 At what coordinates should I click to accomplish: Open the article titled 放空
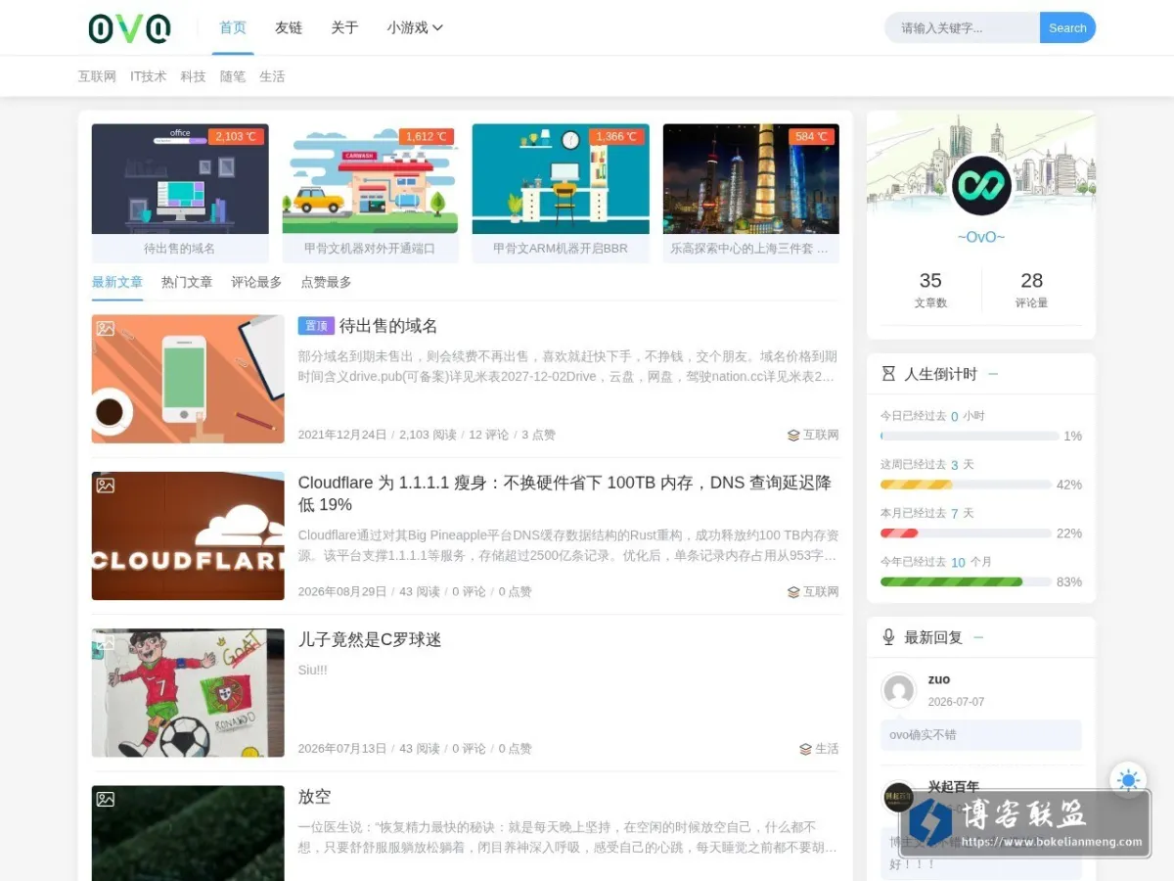tap(314, 797)
